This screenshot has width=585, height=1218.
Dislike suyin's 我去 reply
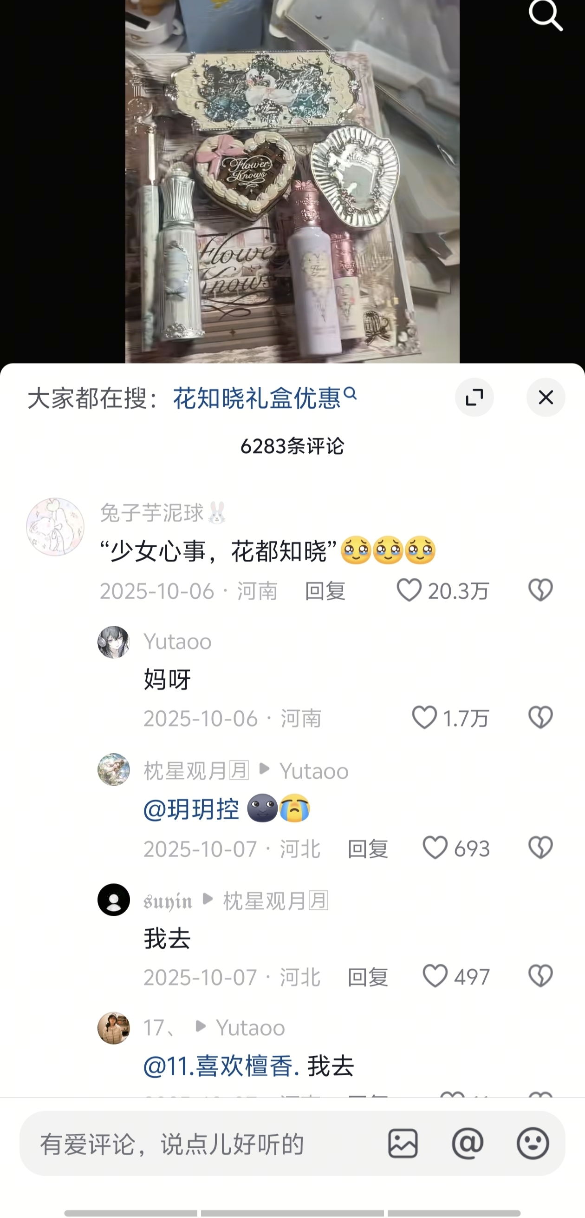[540, 976]
